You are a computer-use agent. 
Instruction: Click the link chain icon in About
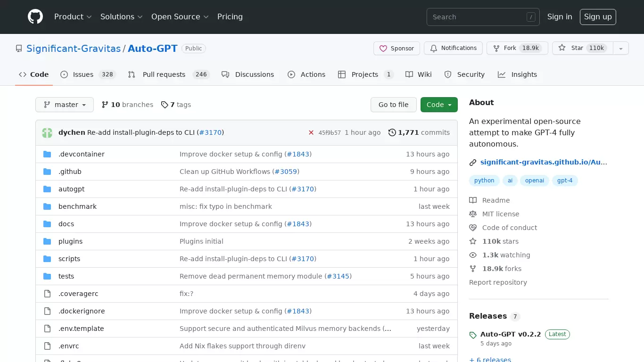point(473,163)
